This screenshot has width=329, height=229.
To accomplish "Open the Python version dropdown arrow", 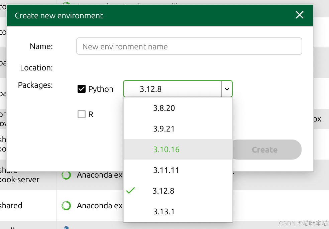I will click(227, 89).
